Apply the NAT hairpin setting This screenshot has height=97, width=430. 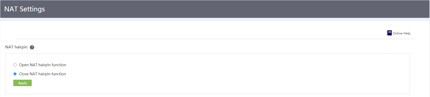click(x=22, y=83)
